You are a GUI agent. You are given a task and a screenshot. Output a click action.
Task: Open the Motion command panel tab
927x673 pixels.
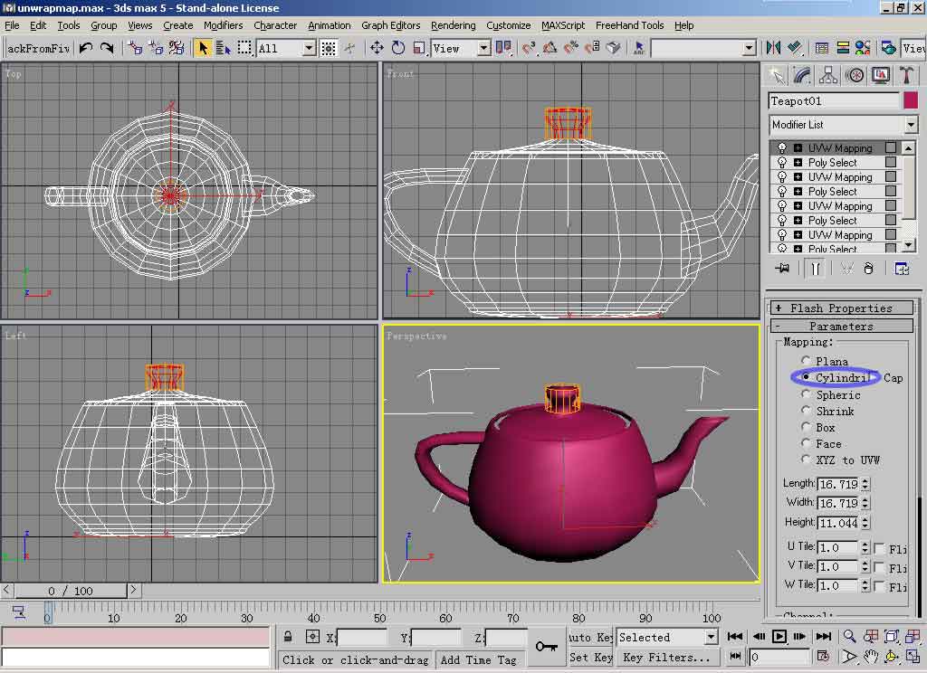[x=855, y=75]
